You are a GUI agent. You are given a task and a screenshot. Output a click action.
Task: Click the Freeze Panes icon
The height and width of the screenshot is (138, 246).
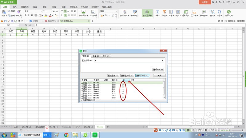click(204, 12)
